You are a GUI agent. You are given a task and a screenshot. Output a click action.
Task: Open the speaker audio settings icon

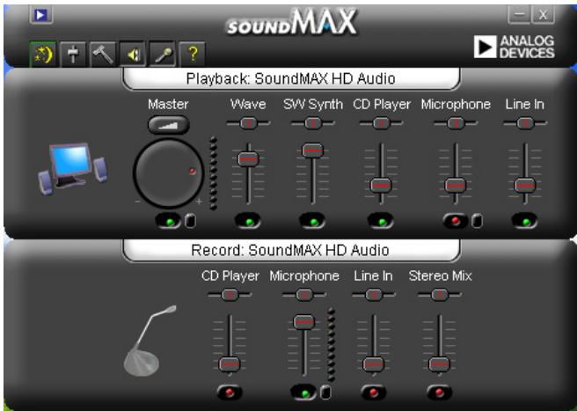pyautogui.click(x=133, y=55)
